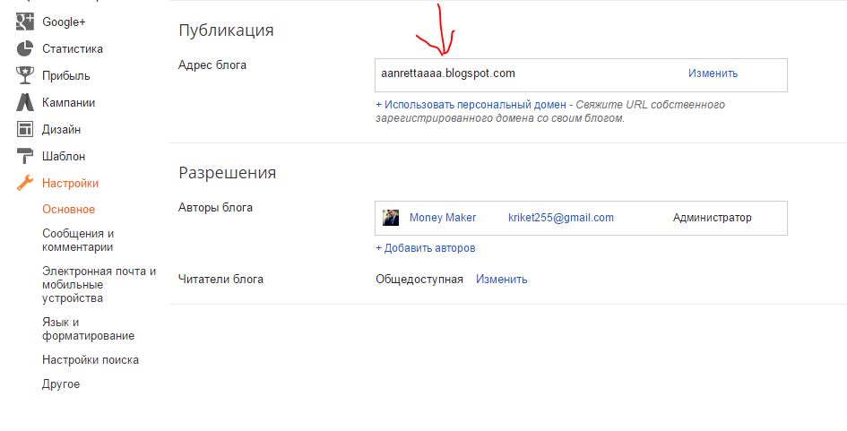This screenshot has width=847, height=431.
Task: Click the Прибыль trophy icon
Action: click(x=25, y=75)
